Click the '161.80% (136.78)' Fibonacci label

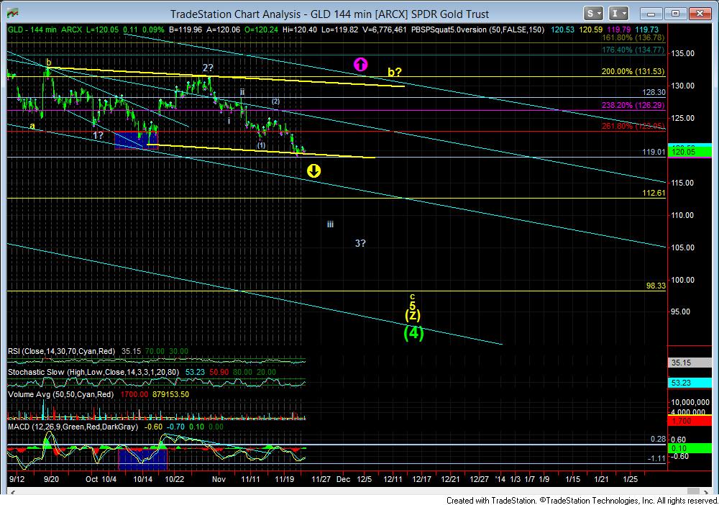tap(633, 37)
